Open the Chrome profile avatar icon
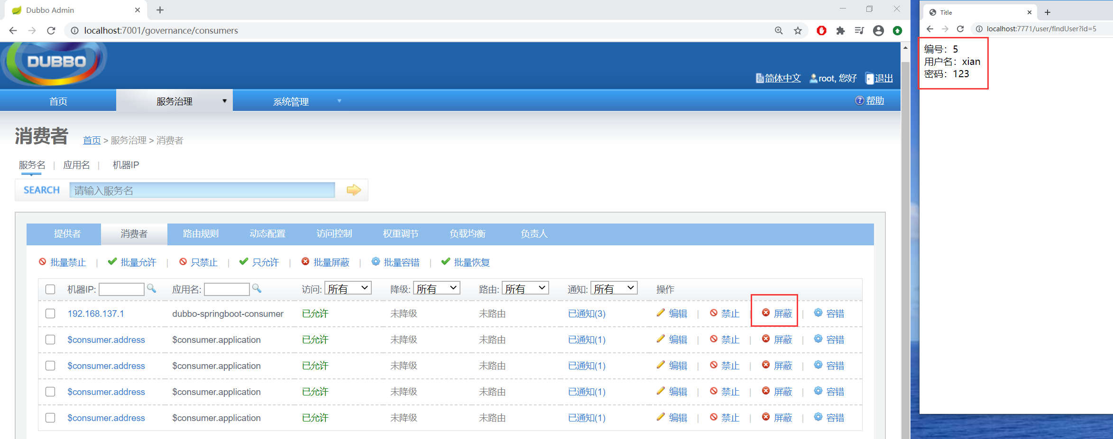 tap(878, 30)
